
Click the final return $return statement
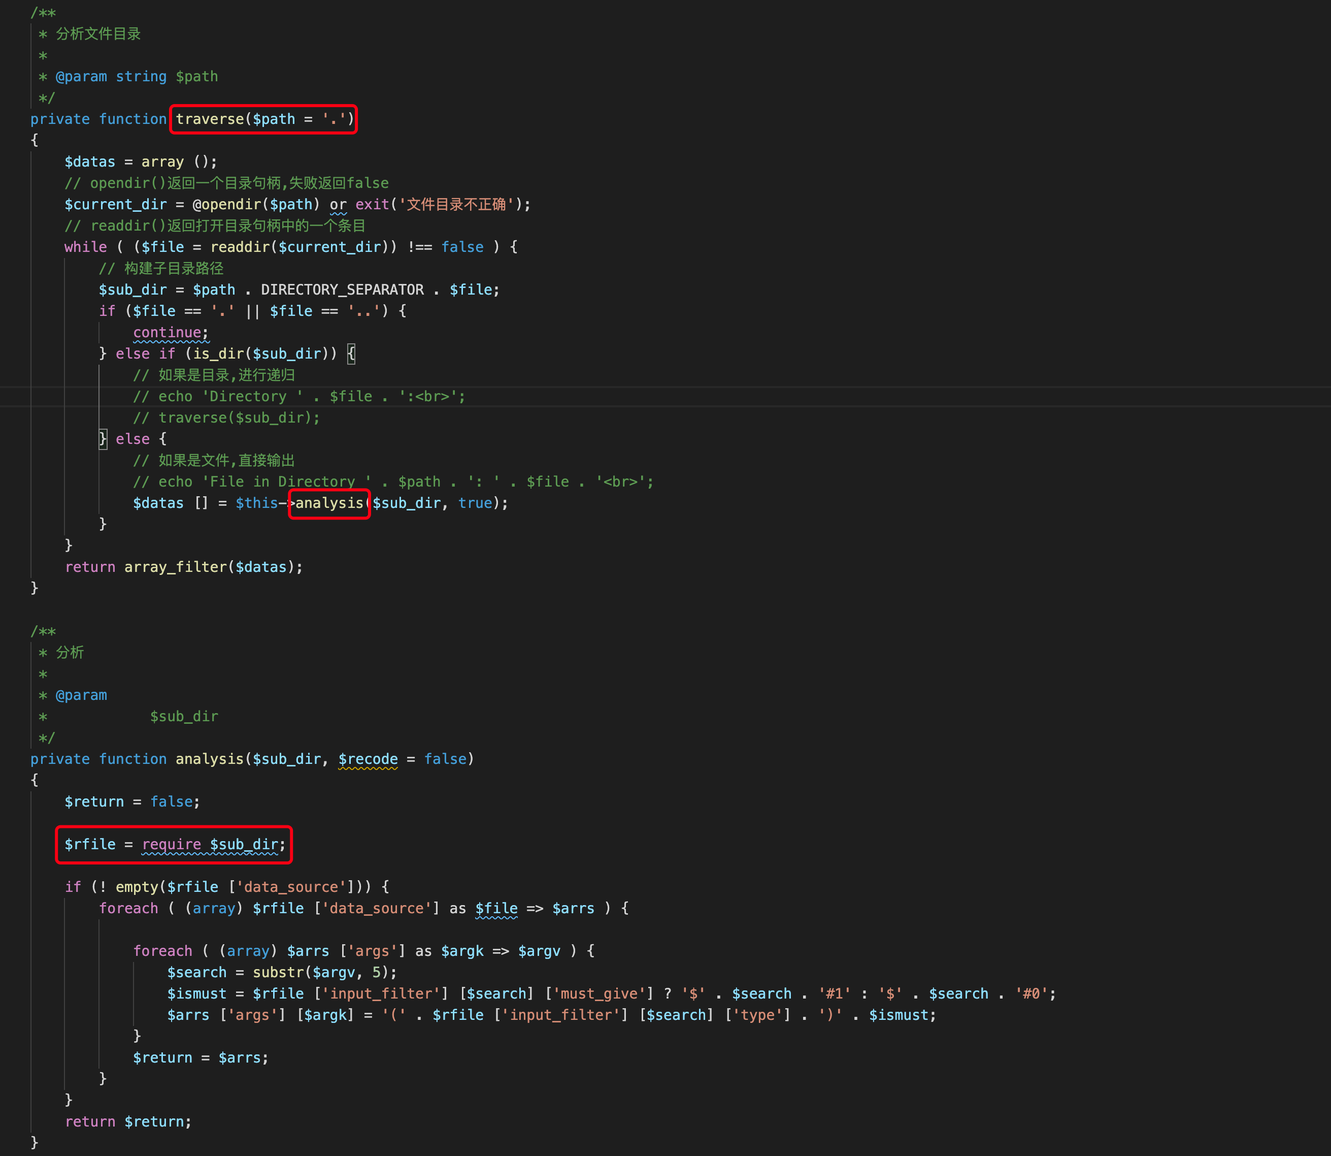pyautogui.click(x=128, y=1122)
